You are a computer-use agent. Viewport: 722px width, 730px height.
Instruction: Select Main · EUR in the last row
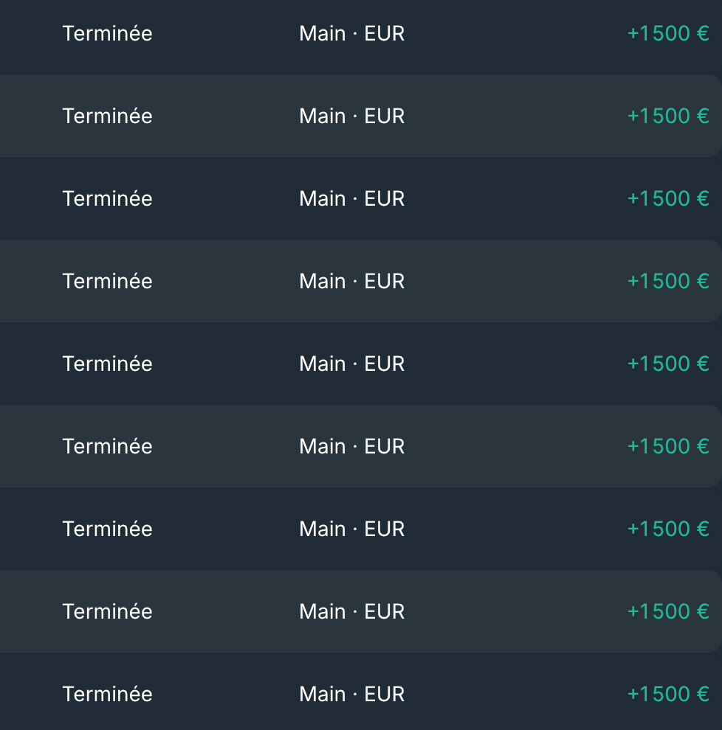[352, 694]
